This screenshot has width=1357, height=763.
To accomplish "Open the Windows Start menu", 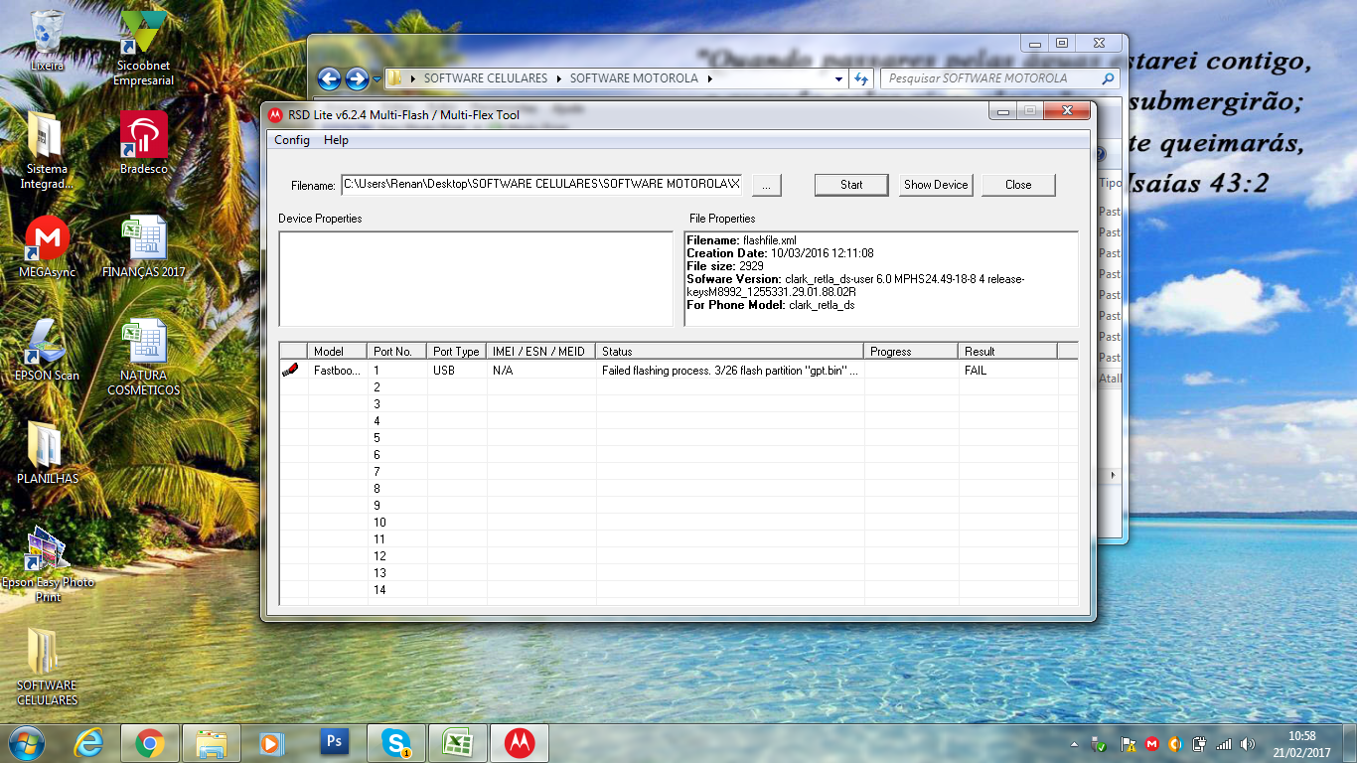I will pyautogui.click(x=27, y=742).
